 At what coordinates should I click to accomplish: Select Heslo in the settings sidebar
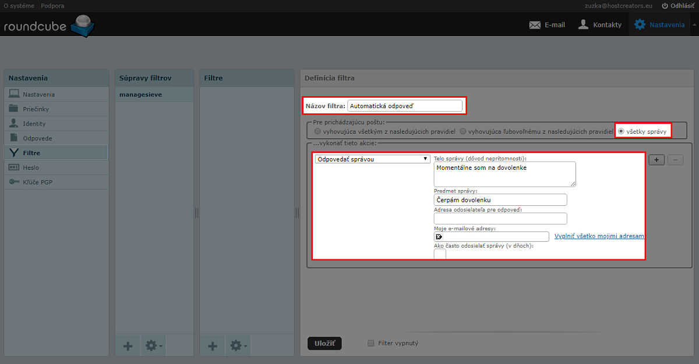[56, 167]
